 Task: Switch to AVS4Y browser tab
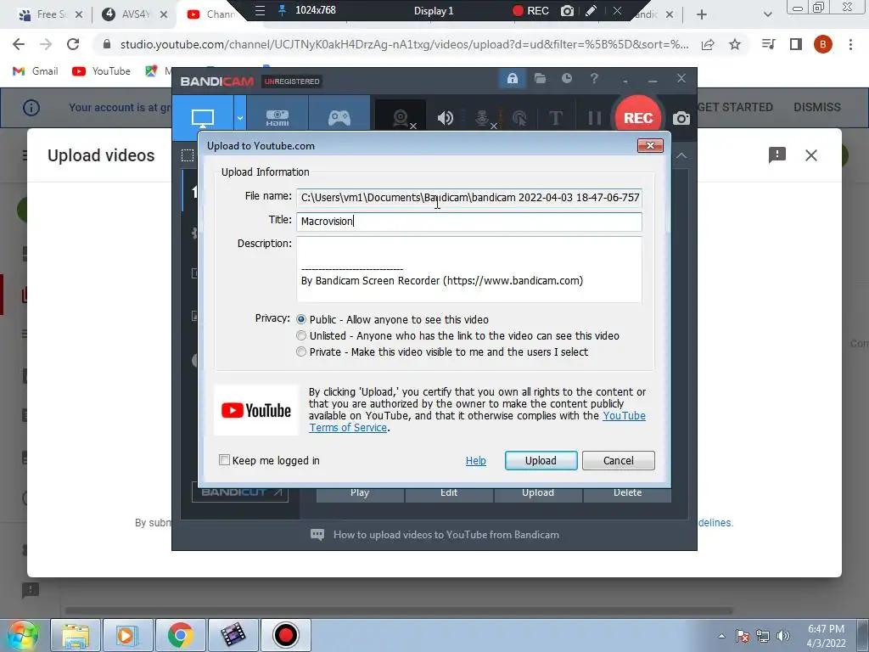click(136, 14)
